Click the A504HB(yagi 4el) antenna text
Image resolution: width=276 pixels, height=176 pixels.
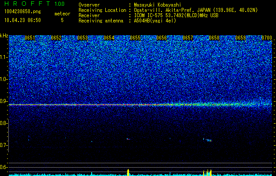pos(155,21)
